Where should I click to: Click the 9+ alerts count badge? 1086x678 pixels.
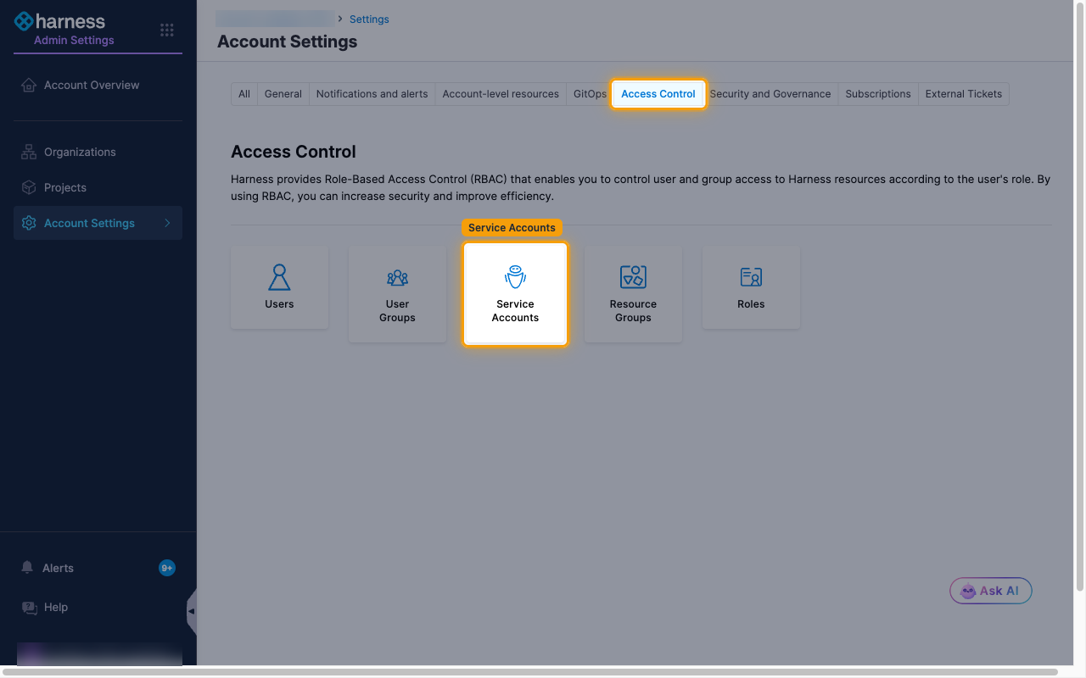click(x=167, y=568)
